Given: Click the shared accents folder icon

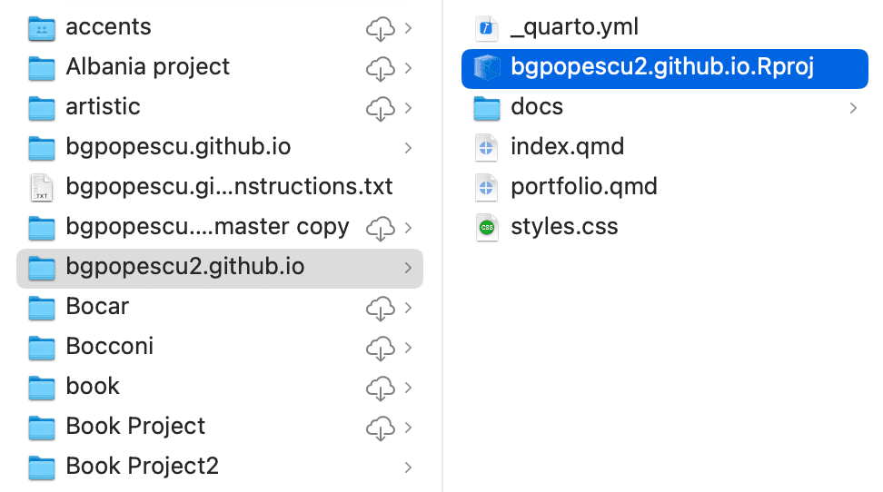Looking at the screenshot, I should point(42,27).
